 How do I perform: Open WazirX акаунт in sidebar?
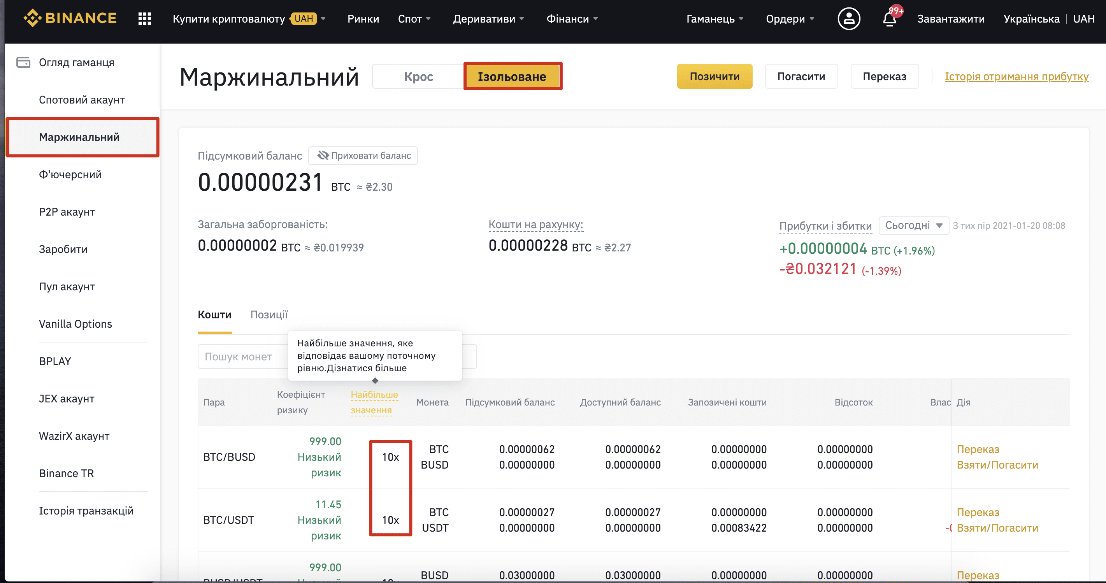coord(74,436)
